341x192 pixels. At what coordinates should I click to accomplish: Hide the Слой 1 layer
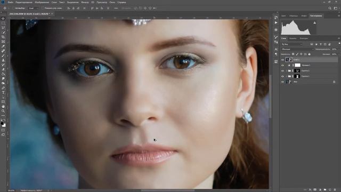coord(282,60)
